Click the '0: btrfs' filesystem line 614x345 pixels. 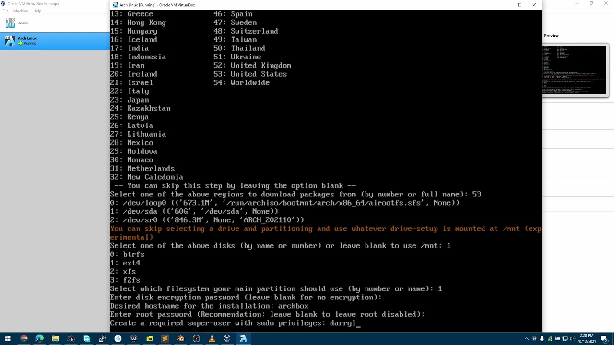tap(127, 254)
